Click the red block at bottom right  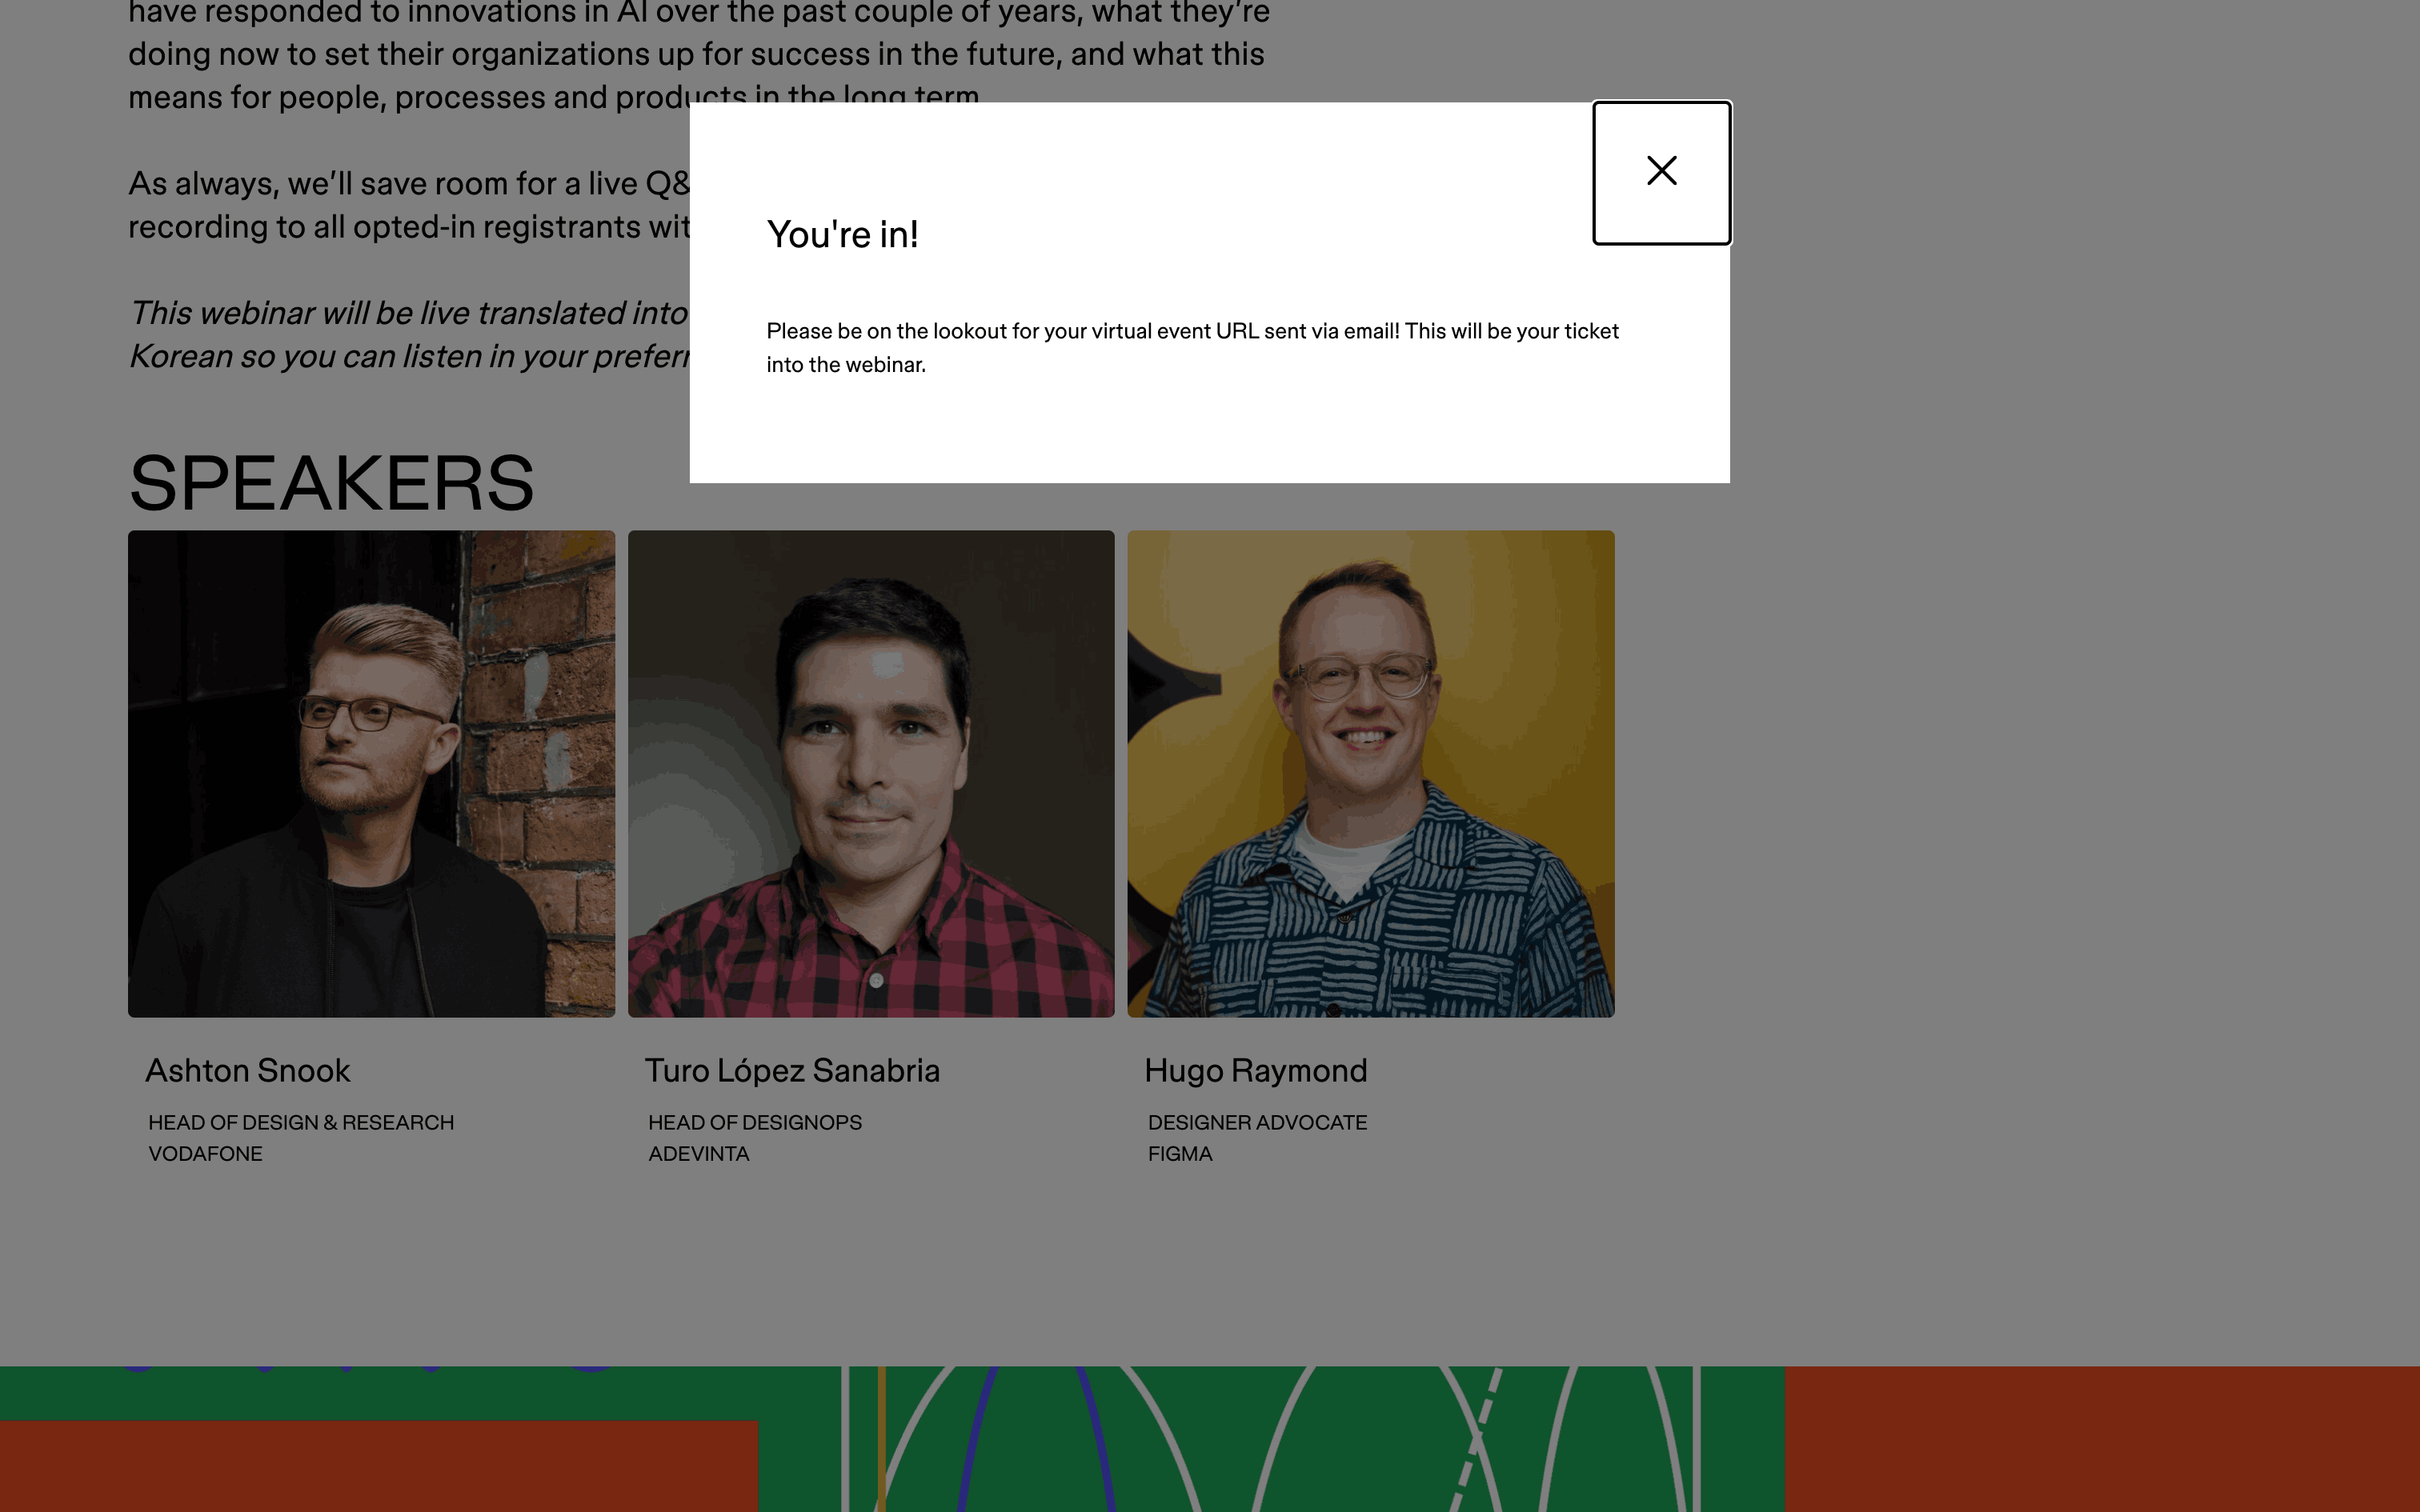coord(2100,1440)
